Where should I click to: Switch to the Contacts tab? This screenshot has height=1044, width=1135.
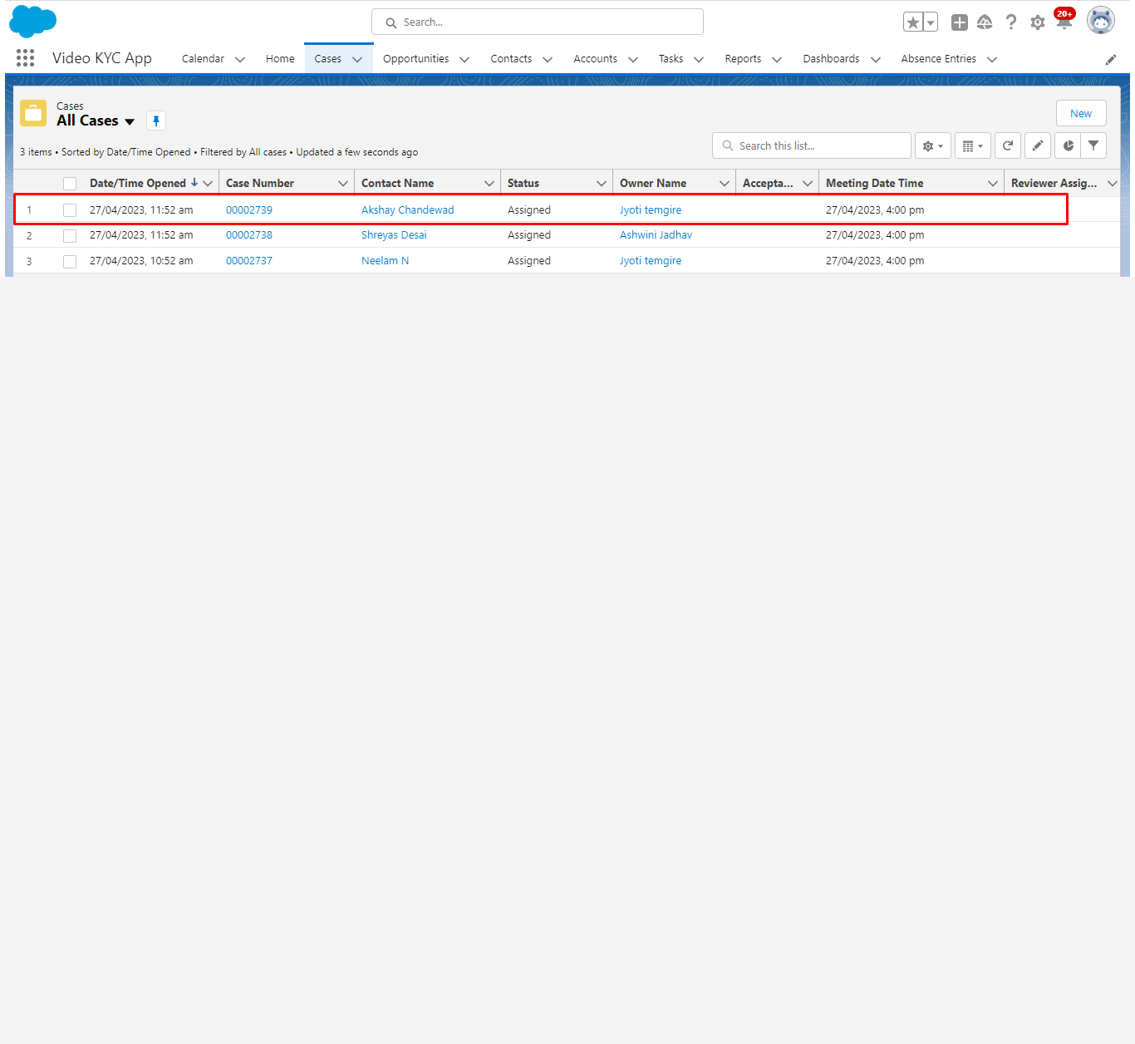pyautogui.click(x=511, y=59)
